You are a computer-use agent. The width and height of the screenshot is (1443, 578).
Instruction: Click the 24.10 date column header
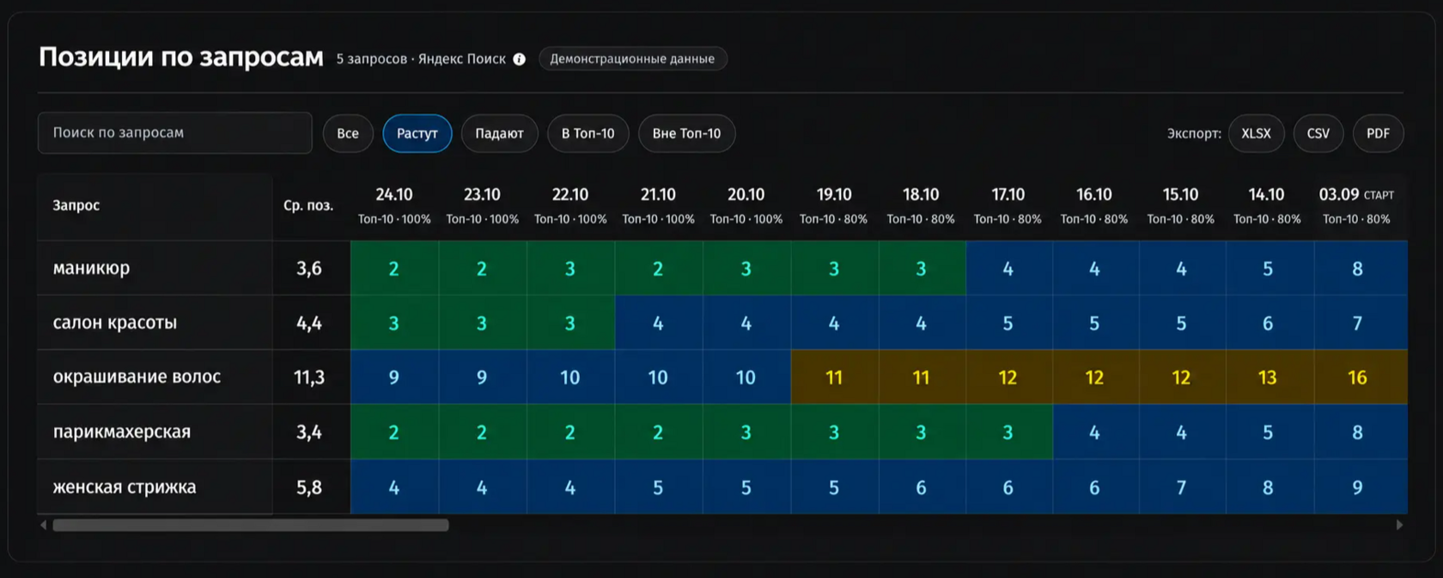394,206
